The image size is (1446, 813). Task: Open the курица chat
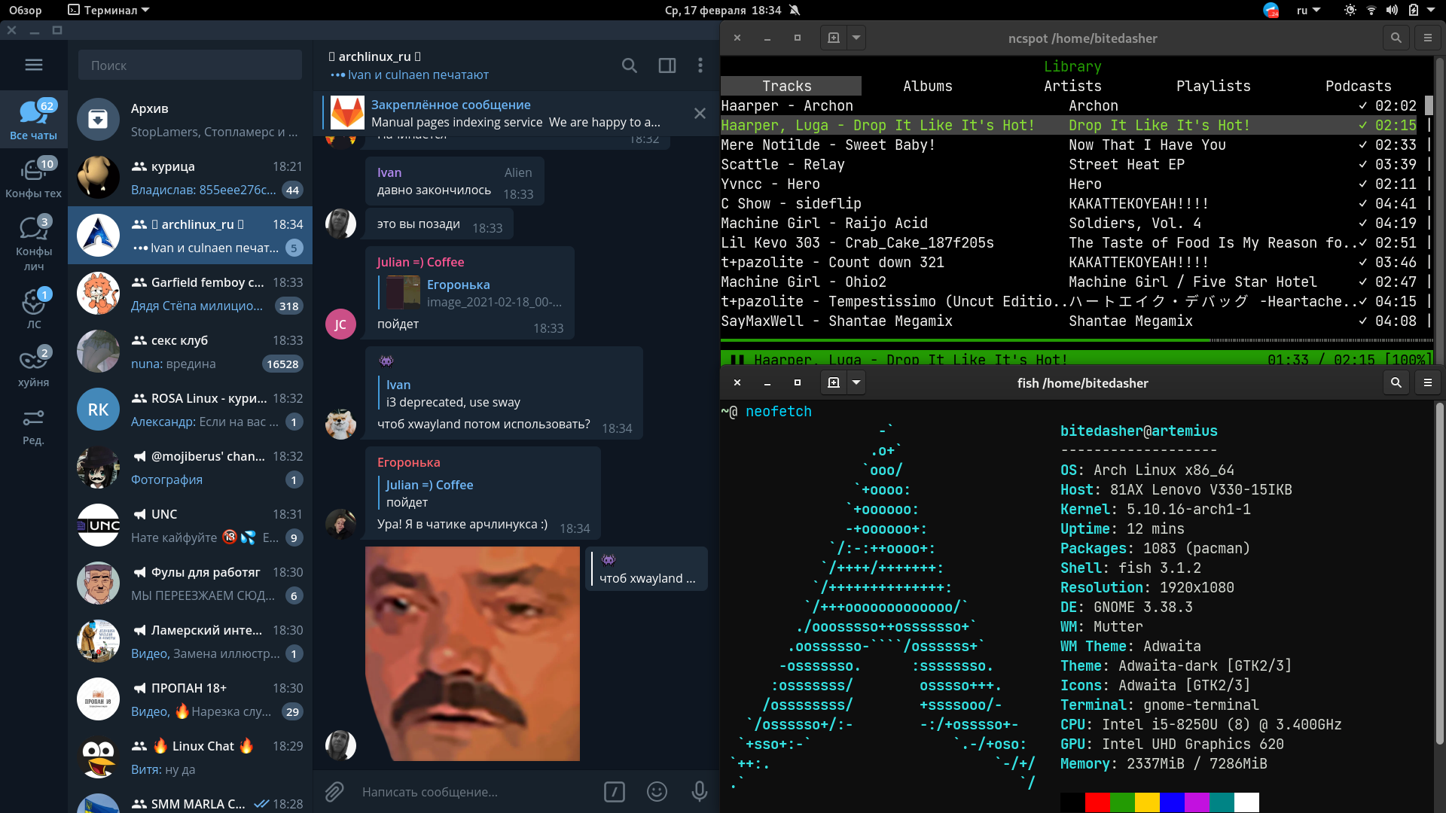191,178
